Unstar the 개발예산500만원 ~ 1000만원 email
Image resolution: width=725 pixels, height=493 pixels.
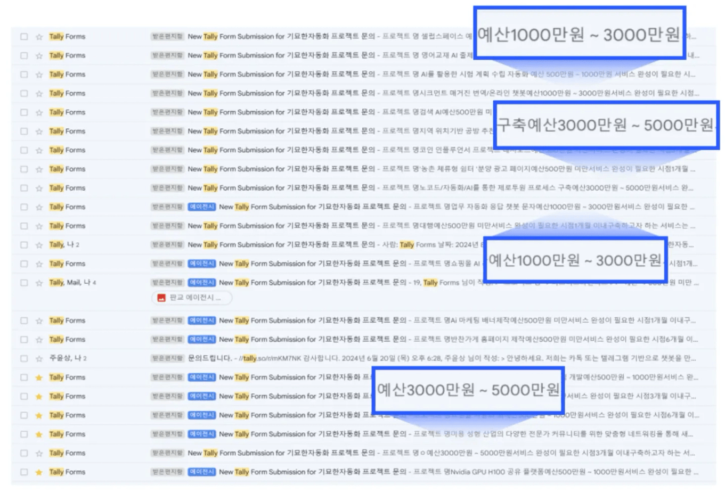tap(39, 377)
